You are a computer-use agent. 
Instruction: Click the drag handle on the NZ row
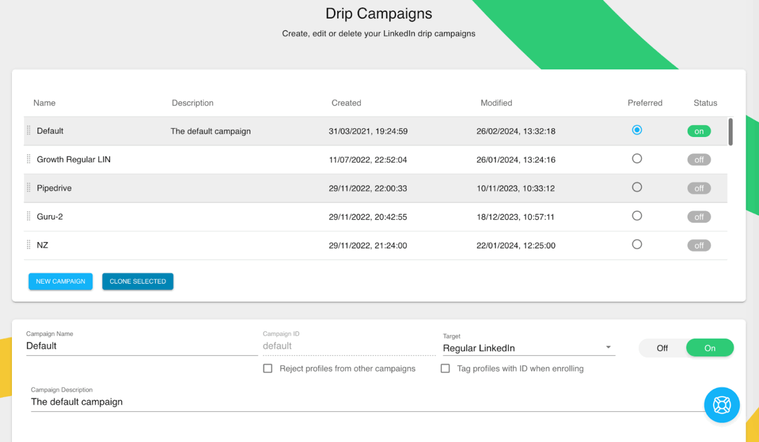(x=28, y=245)
